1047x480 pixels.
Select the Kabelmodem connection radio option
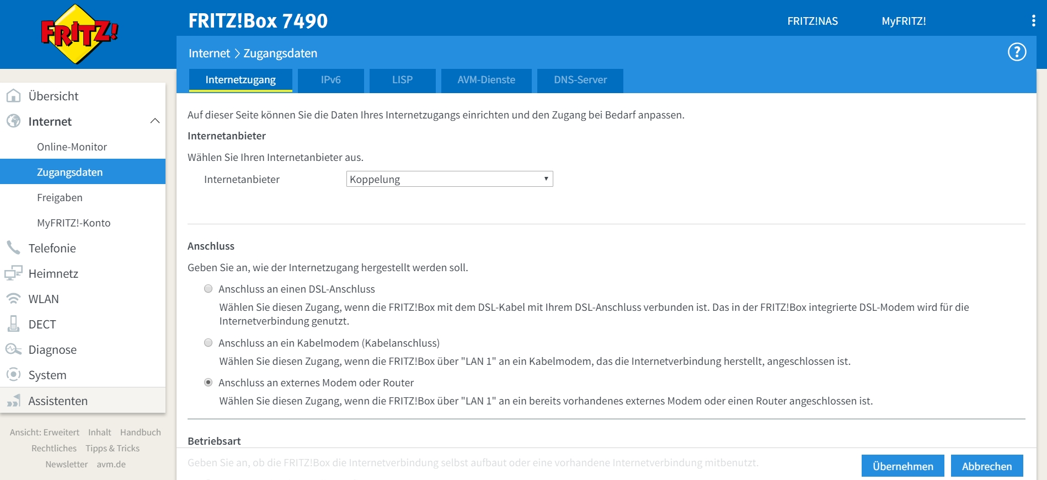click(x=208, y=343)
